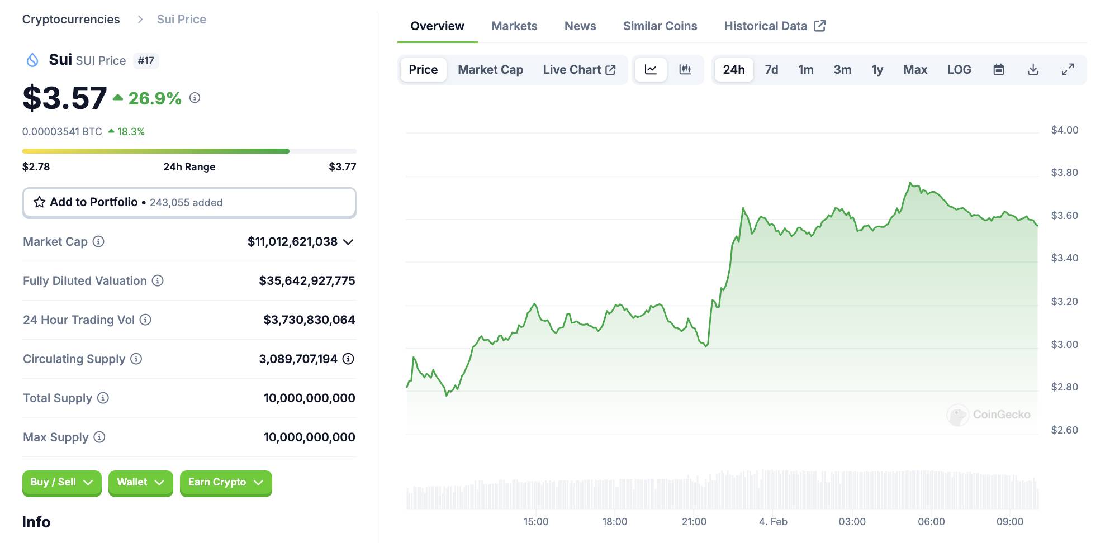The image size is (1110, 543).
Task: Click the 243,055 added count
Action: pyautogui.click(x=186, y=203)
